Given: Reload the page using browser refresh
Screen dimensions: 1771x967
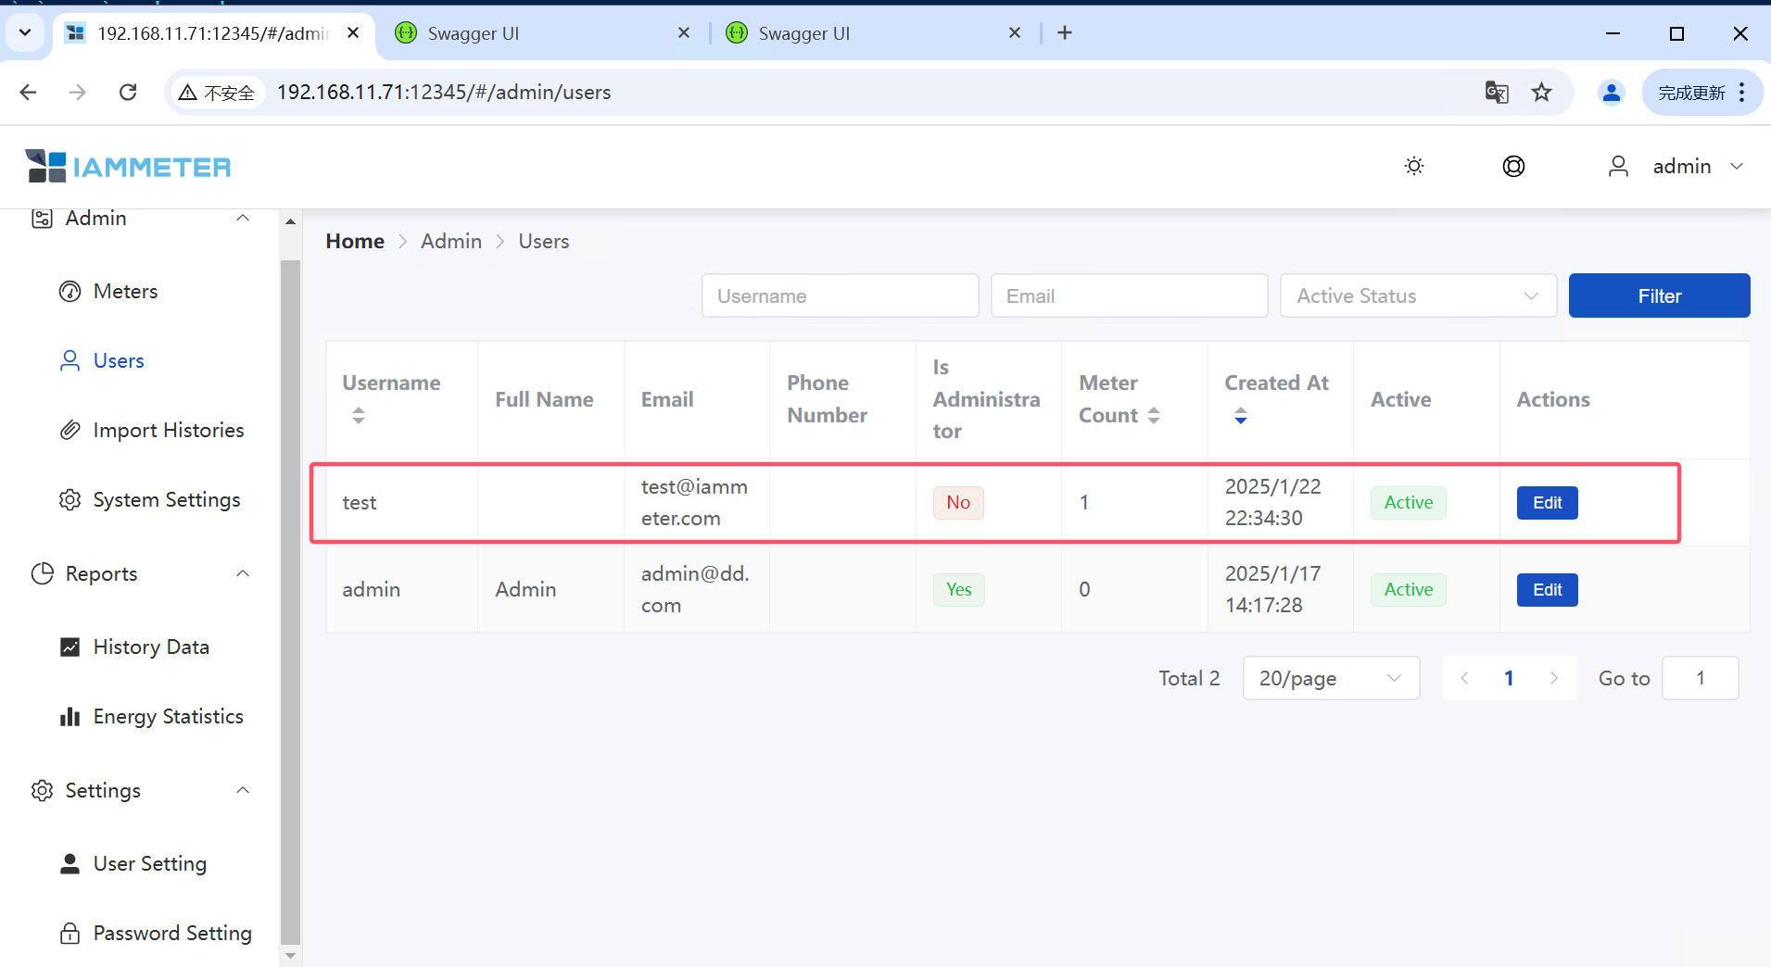Looking at the screenshot, I should tap(129, 93).
